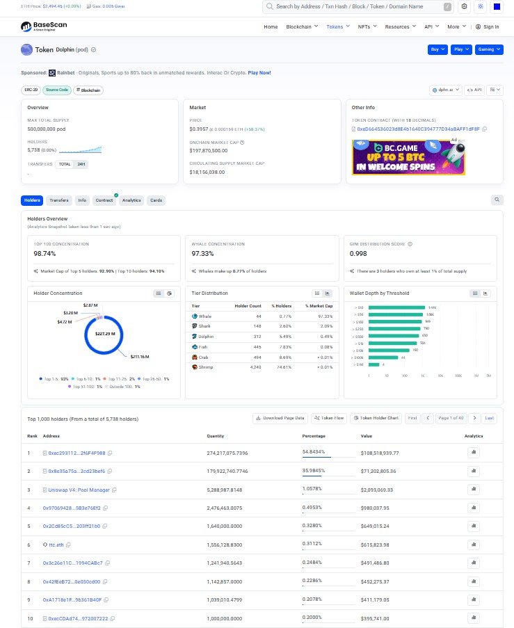Click the slash shortcut key icon in search
Image resolution: width=514 pixels, height=628 pixels.
447,6
